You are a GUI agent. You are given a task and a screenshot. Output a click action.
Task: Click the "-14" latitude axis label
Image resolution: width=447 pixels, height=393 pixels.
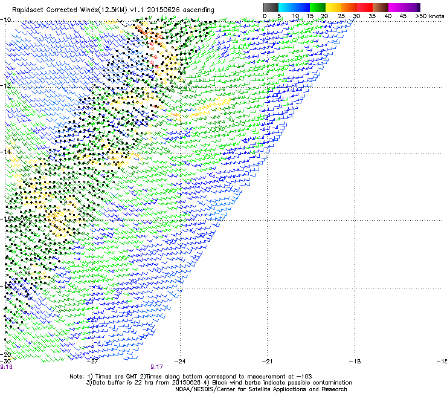[x=5, y=152]
